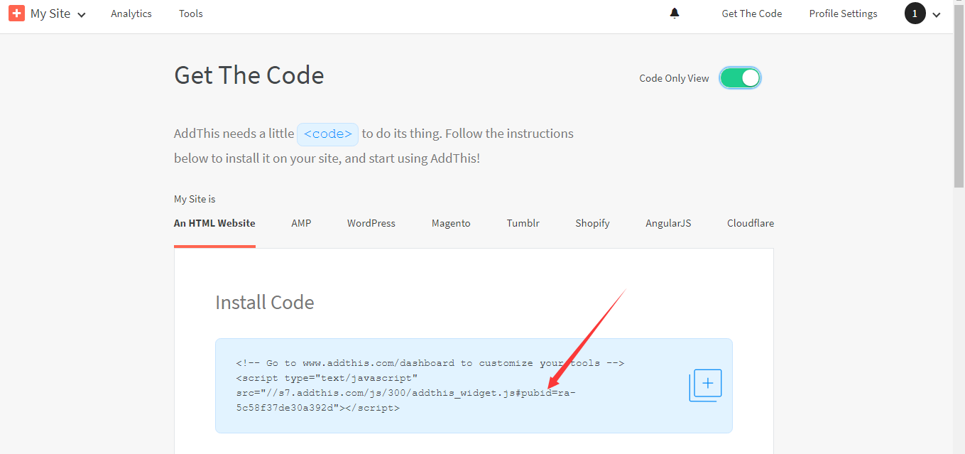The height and width of the screenshot is (454, 965).
Task: Click the Get The Code page heading
Action: (249, 75)
